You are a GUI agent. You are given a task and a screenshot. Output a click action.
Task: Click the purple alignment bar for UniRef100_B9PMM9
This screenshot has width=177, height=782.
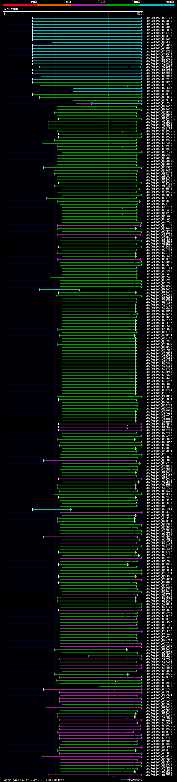(x=100, y=424)
